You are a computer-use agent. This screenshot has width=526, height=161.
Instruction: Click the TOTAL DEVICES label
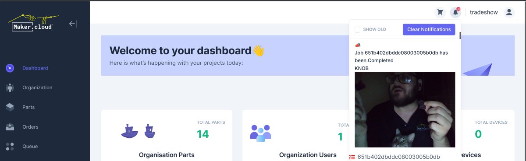click(491, 122)
